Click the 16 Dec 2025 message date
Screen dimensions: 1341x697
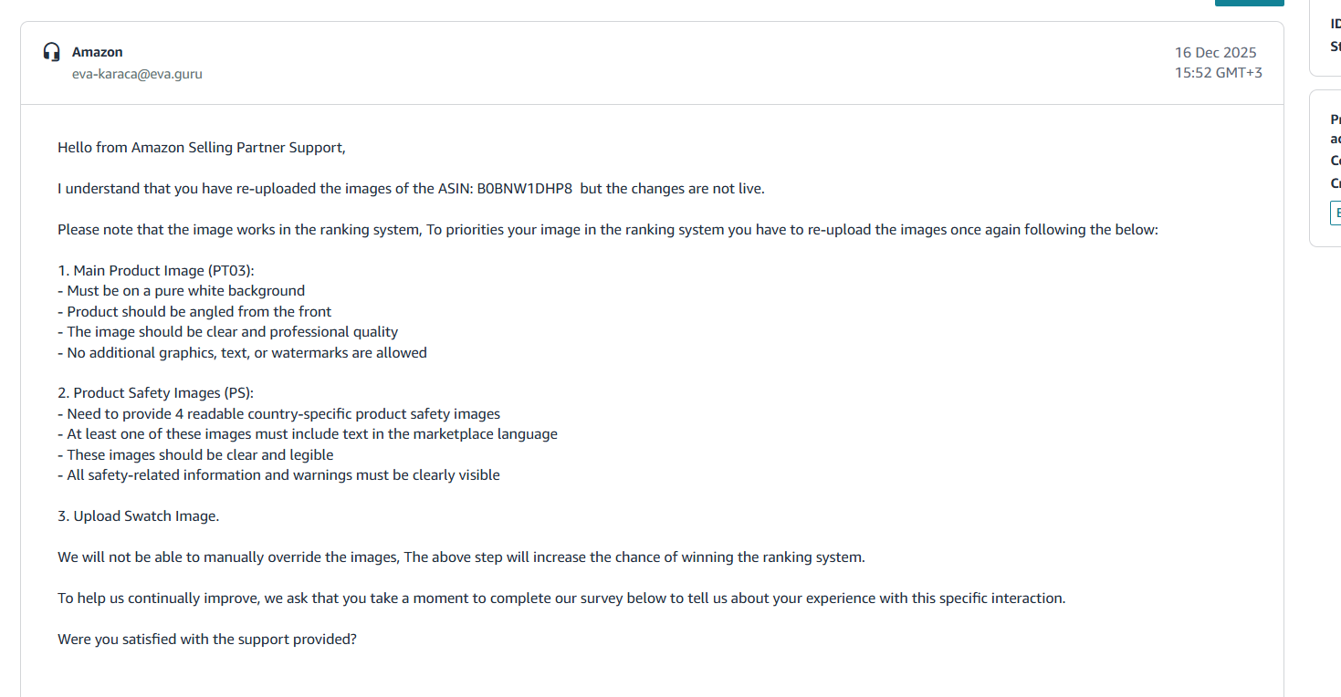pos(1216,53)
